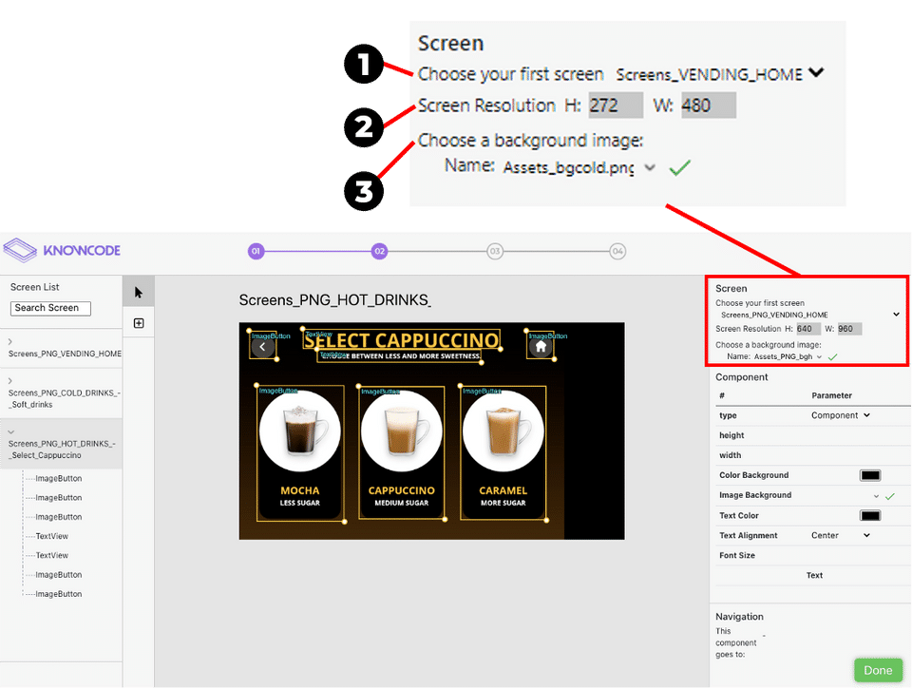Go to step 02 in progress bar
The image size is (912, 689).
tap(379, 252)
